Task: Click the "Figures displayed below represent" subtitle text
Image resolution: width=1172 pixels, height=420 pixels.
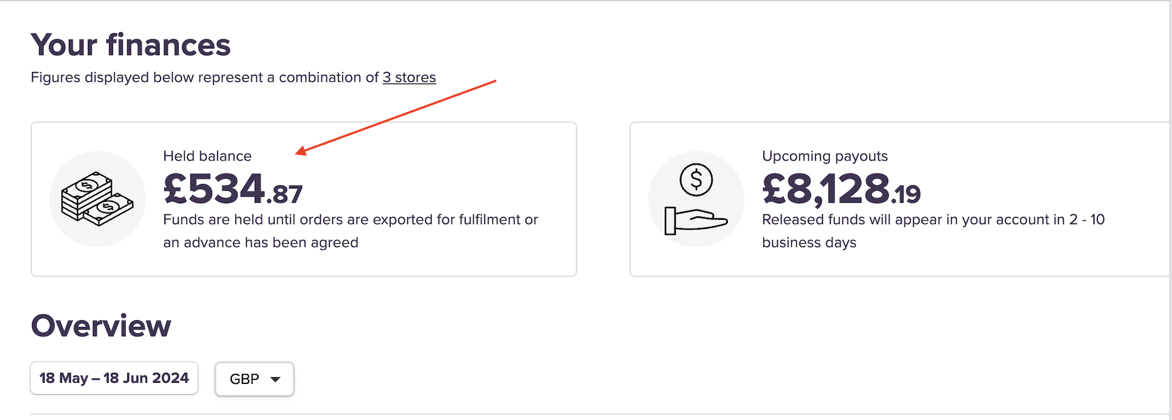Action: coord(205,77)
